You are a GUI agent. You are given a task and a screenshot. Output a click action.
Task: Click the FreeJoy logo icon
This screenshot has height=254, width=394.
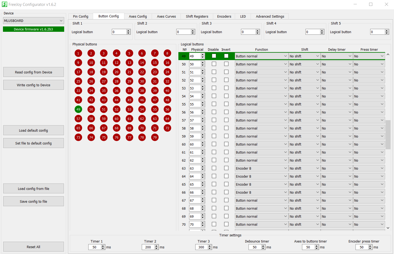[5, 4]
